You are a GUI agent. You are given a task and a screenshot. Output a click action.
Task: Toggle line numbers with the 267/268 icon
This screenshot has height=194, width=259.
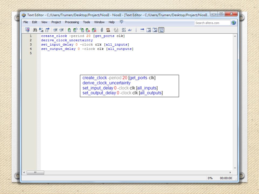[124, 30]
